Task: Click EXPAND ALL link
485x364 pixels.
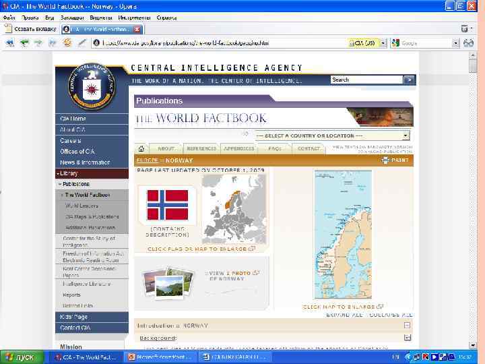Action: coord(344,315)
